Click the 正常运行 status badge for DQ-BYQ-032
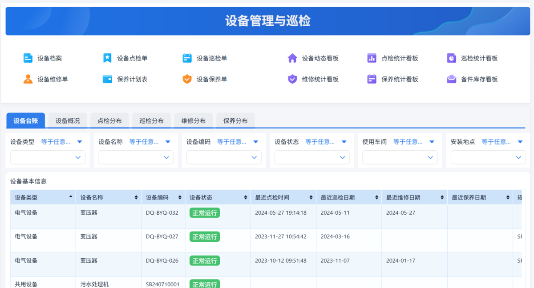534x288 pixels. 204,213
